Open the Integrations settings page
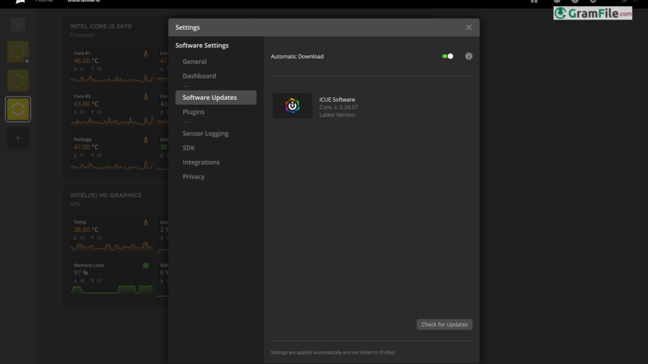This screenshot has height=364, width=648. coord(201,162)
